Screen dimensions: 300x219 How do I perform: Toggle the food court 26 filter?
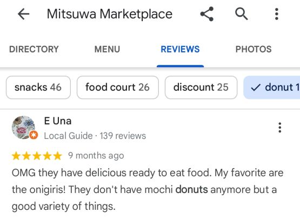[x=118, y=88]
